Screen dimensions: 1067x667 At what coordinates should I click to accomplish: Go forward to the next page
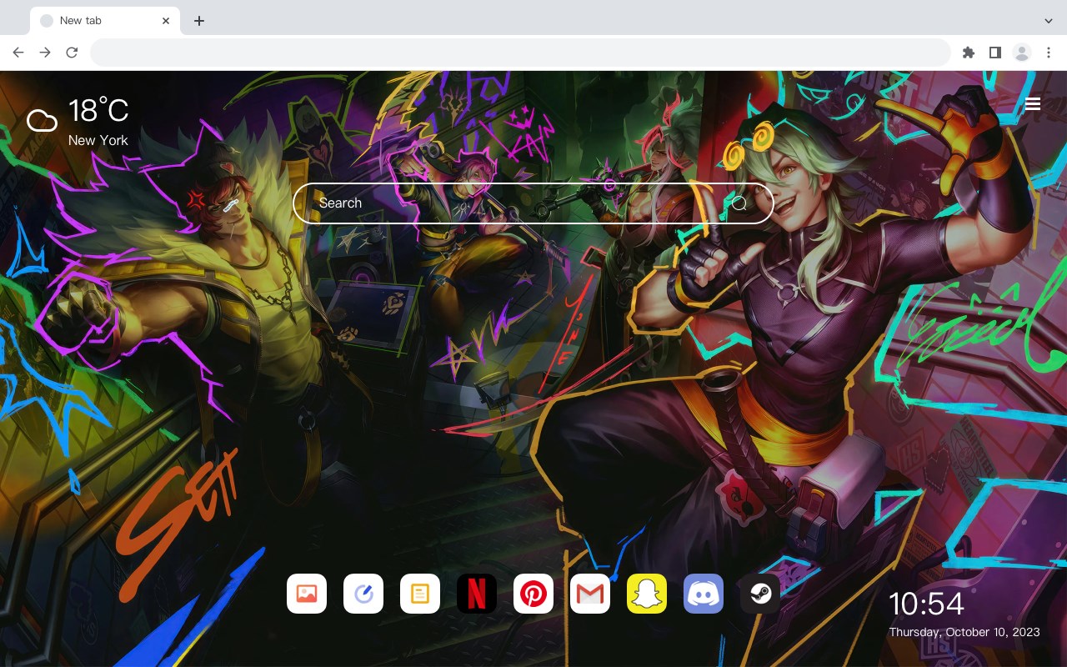45,53
